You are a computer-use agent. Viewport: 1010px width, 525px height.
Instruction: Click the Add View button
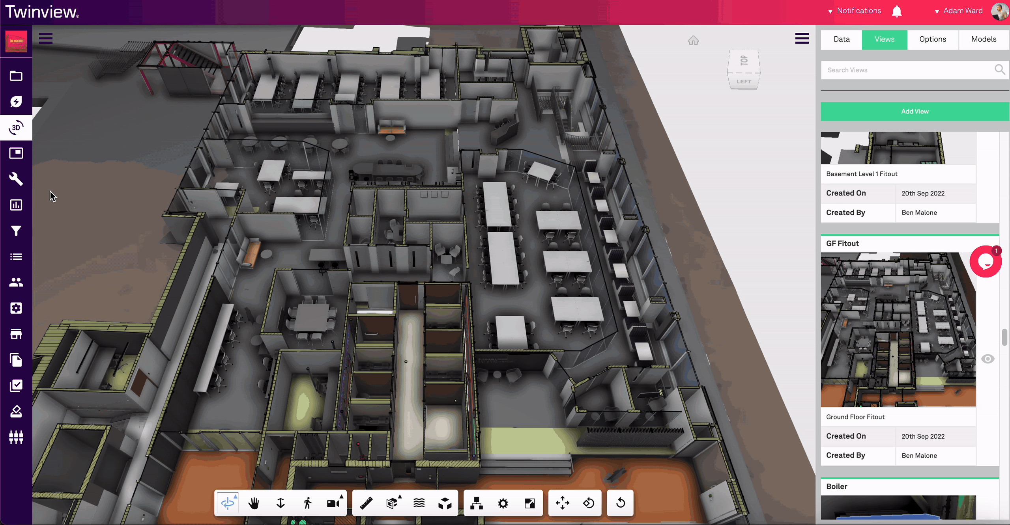[915, 112]
